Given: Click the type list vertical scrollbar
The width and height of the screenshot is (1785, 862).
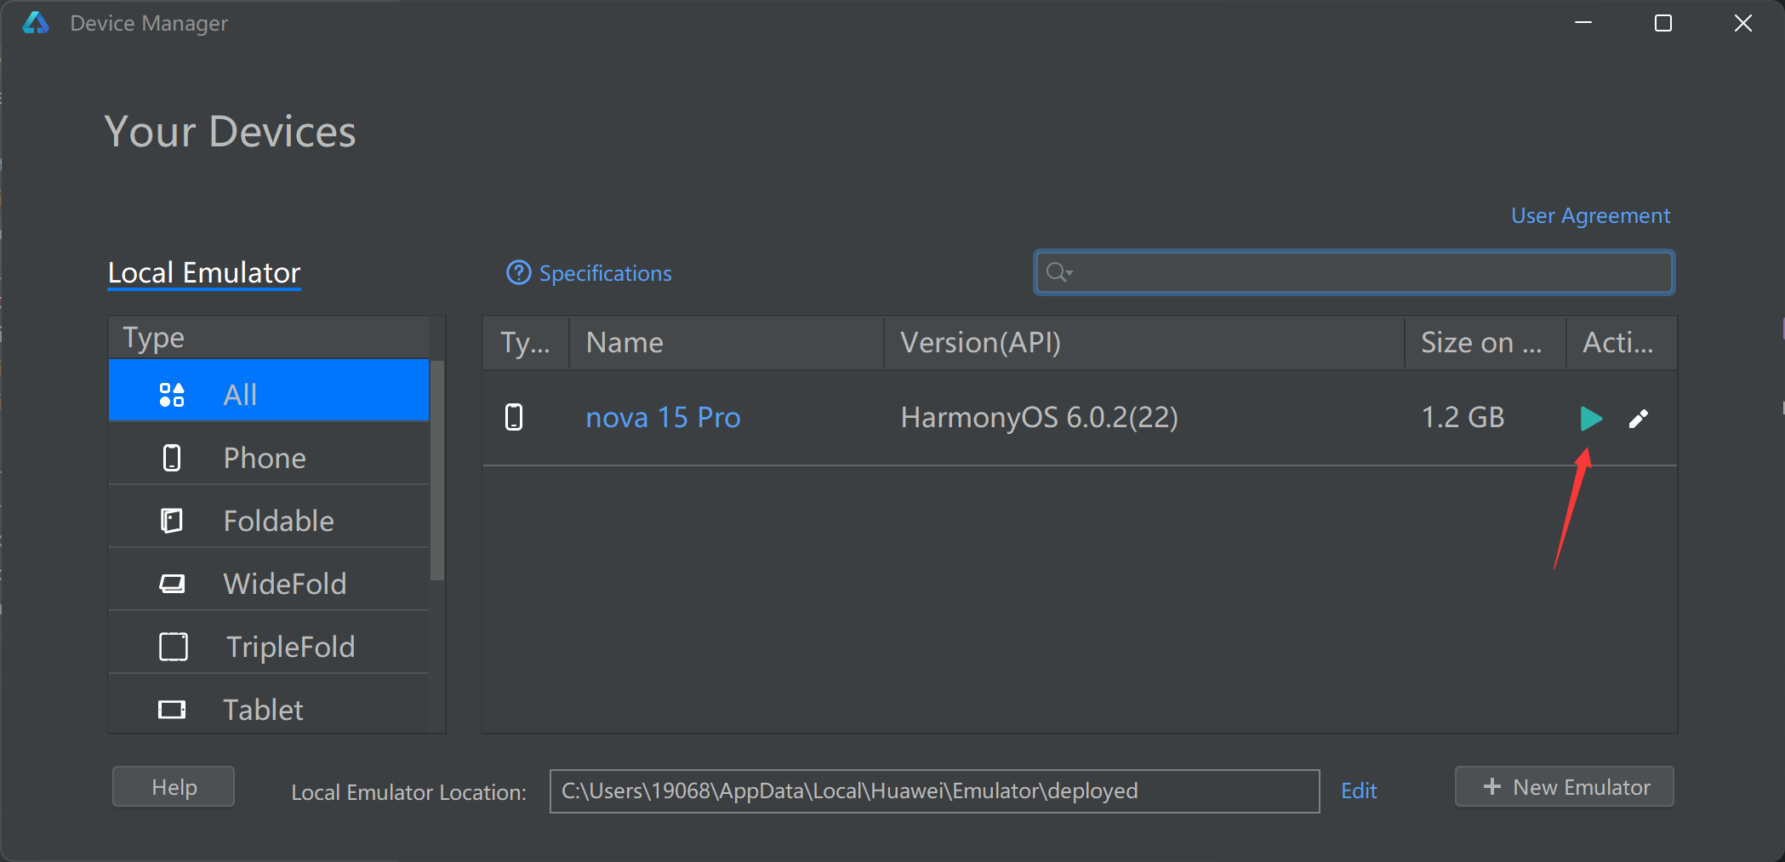Looking at the screenshot, I should point(437,471).
